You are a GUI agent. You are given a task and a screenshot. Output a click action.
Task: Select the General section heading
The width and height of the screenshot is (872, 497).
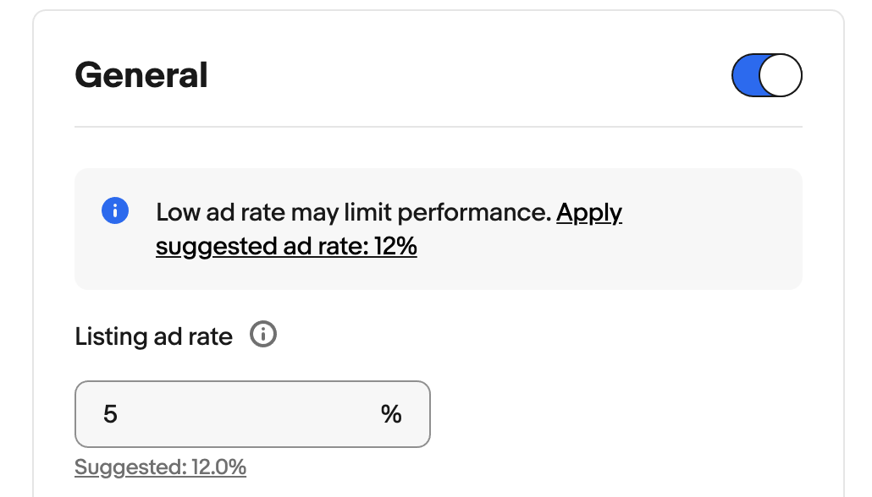pos(141,75)
